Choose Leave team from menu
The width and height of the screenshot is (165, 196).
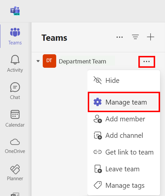[124, 169]
